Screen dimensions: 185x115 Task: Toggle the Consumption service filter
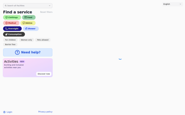click(x=14, y=34)
